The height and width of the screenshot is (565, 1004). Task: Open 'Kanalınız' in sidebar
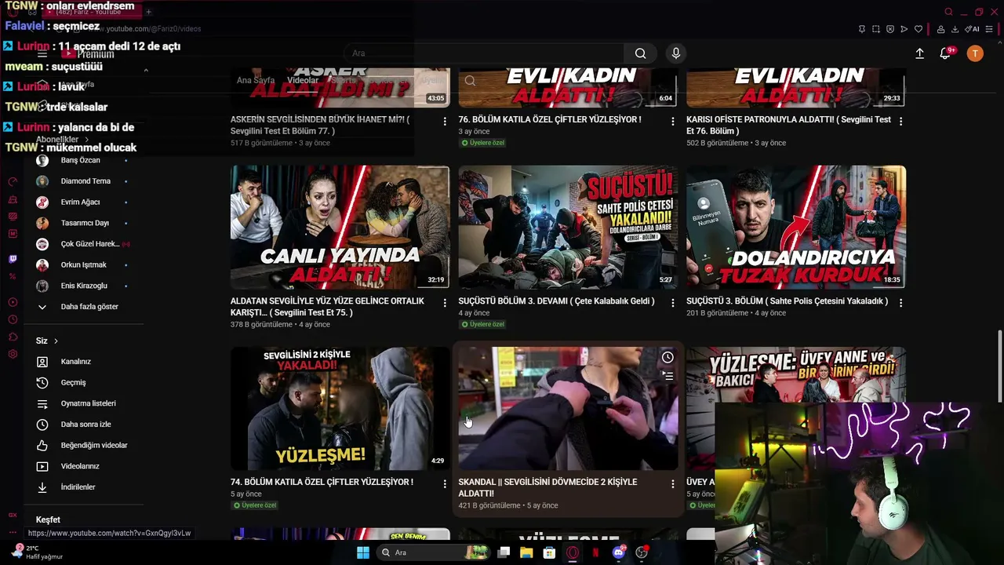[84, 362]
